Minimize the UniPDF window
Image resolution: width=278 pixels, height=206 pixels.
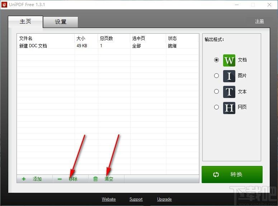pyautogui.click(x=237, y=5)
